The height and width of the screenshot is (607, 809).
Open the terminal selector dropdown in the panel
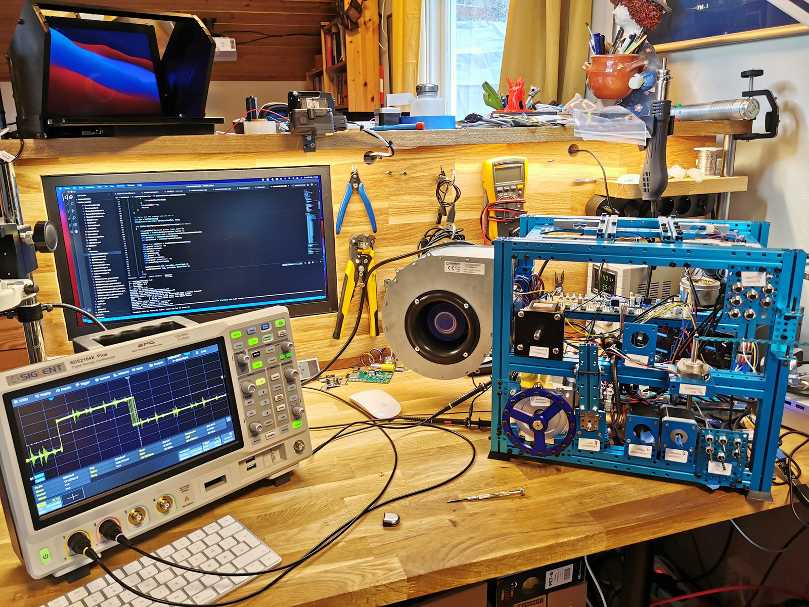292,264
